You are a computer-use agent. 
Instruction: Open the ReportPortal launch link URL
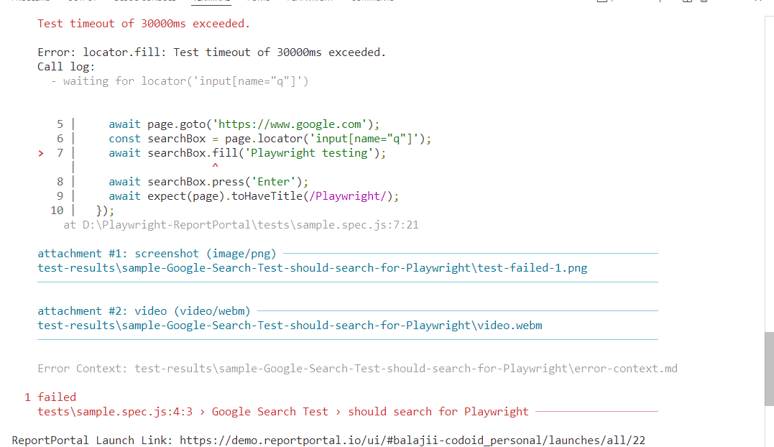coord(413,440)
